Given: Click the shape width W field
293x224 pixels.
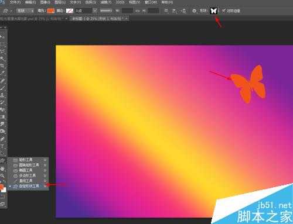Looking at the screenshot, I should [x=127, y=11].
